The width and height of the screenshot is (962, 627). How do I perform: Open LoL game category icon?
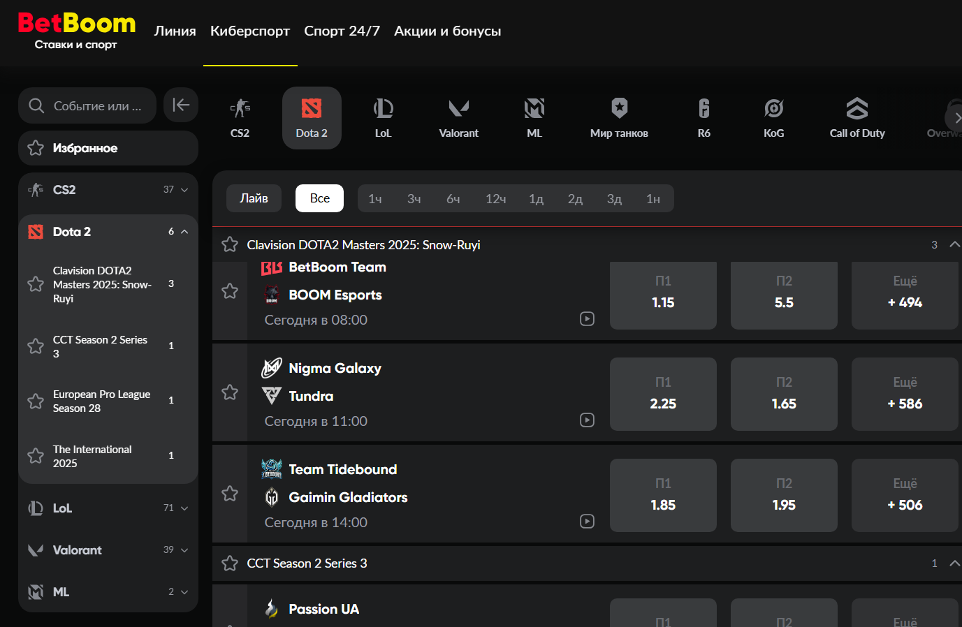pyautogui.click(x=383, y=109)
